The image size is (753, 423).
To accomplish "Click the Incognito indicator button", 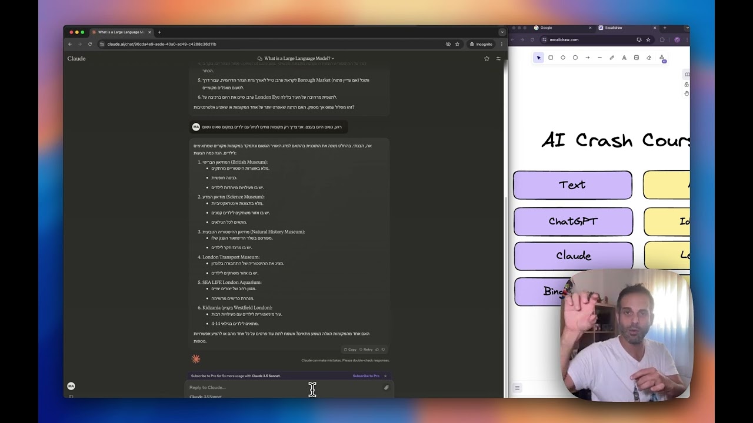I will [x=481, y=44].
